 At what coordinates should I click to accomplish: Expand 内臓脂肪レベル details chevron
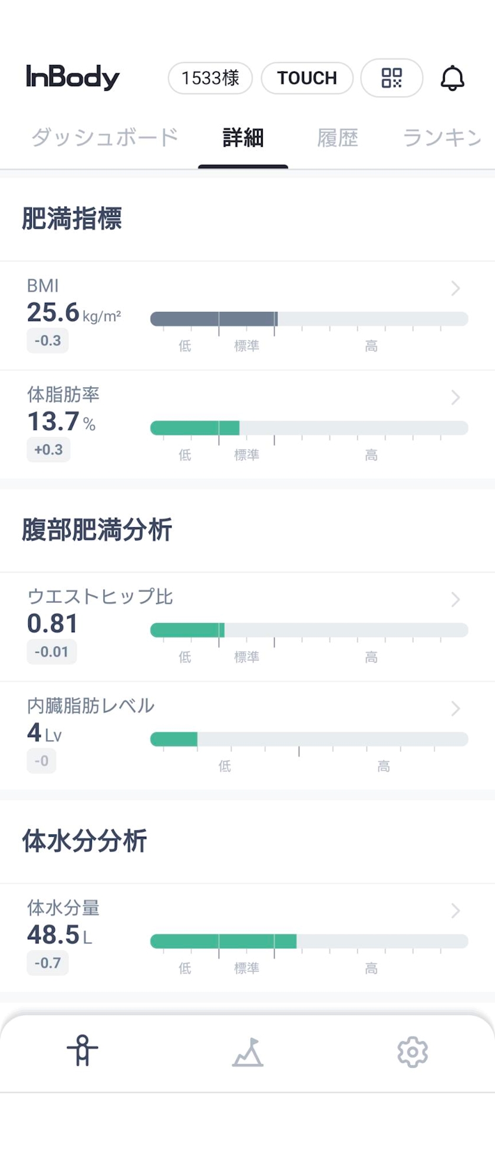point(456,708)
